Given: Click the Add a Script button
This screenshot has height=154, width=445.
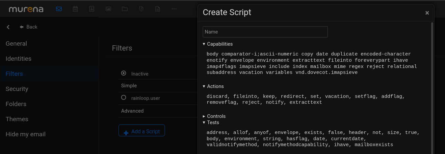Looking at the screenshot, I should (x=142, y=131).
